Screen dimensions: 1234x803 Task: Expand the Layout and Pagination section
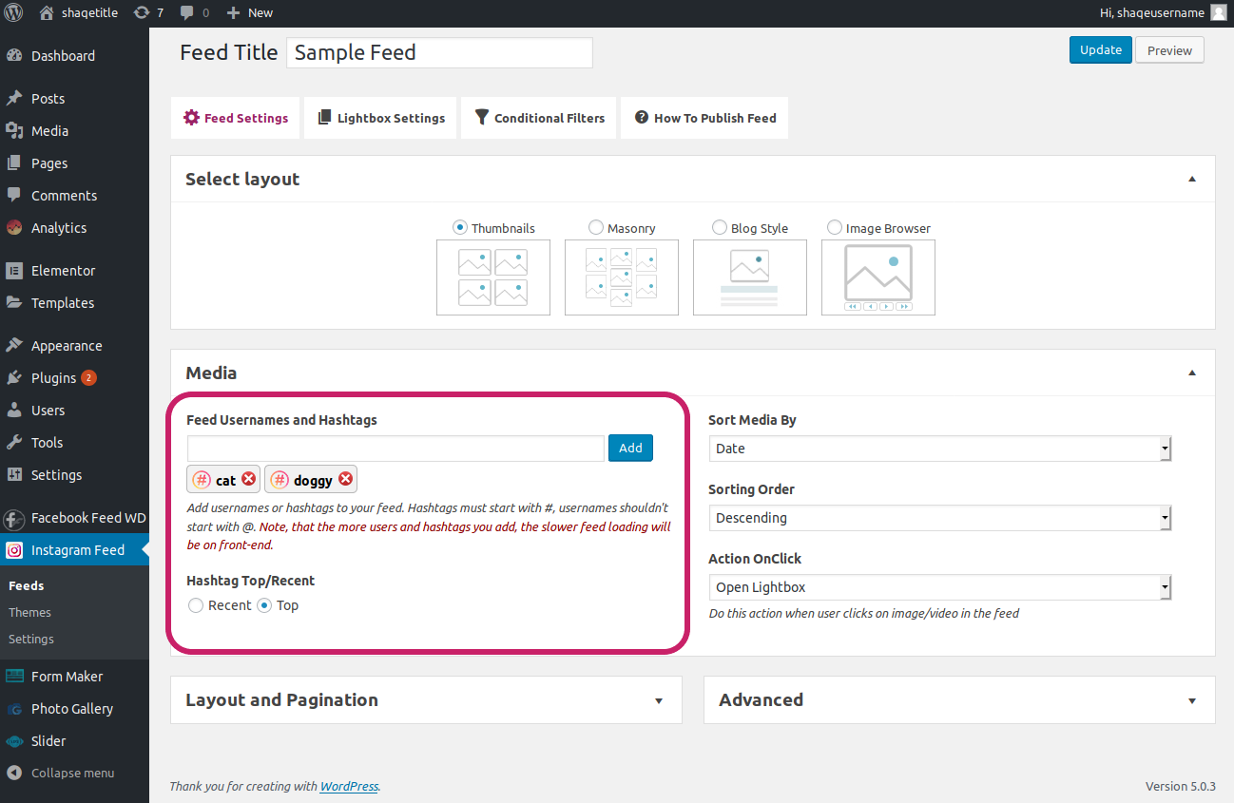(426, 700)
